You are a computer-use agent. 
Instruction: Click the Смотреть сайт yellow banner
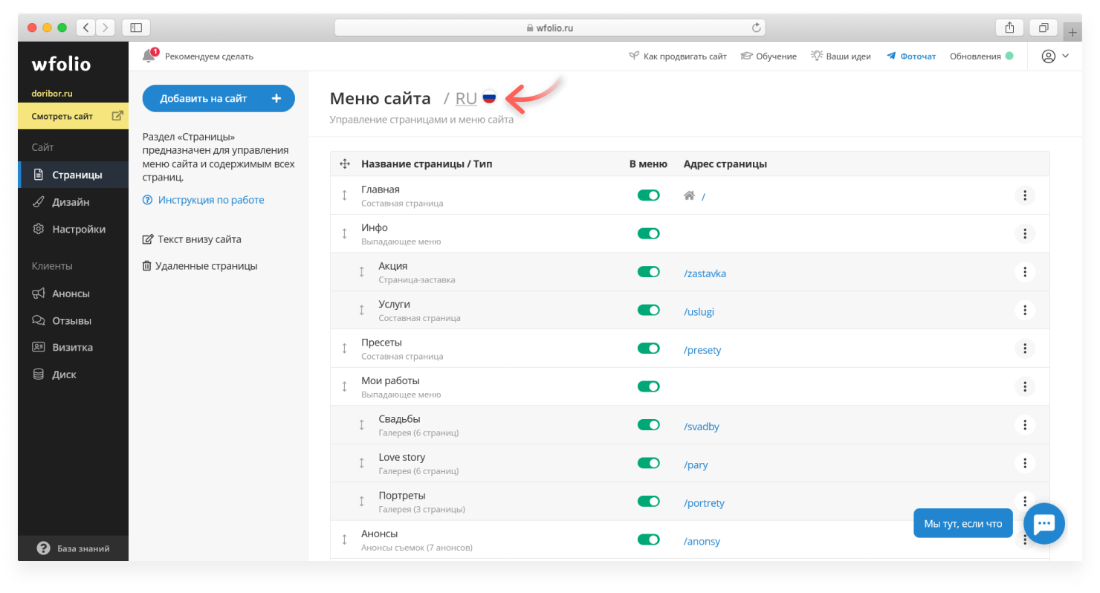[x=73, y=116]
